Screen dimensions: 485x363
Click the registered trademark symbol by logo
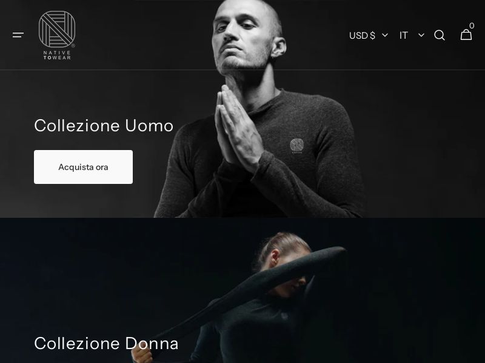[73, 46]
